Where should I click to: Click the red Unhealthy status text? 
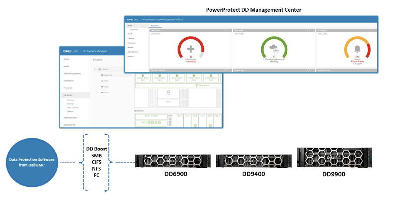pyautogui.click(x=191, y=62)
